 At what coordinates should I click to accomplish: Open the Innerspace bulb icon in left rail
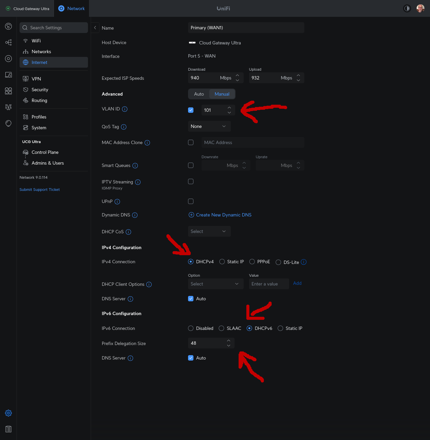point(8,123)
